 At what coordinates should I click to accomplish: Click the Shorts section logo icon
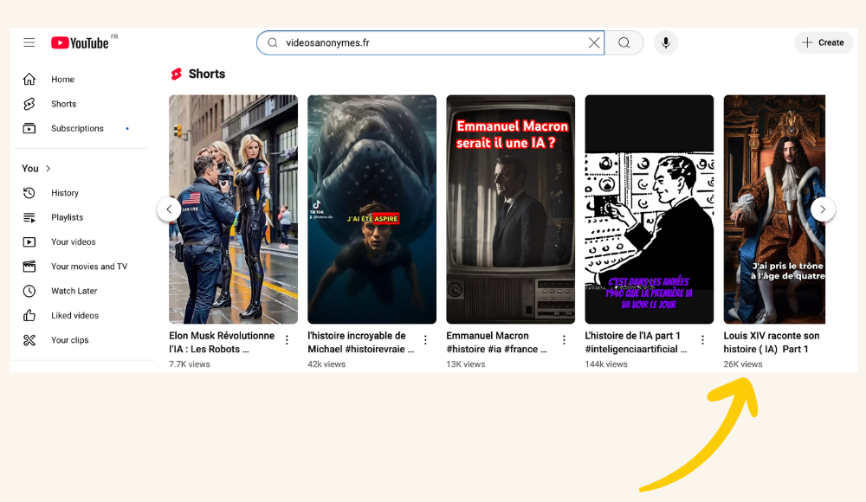coord(176,74)
